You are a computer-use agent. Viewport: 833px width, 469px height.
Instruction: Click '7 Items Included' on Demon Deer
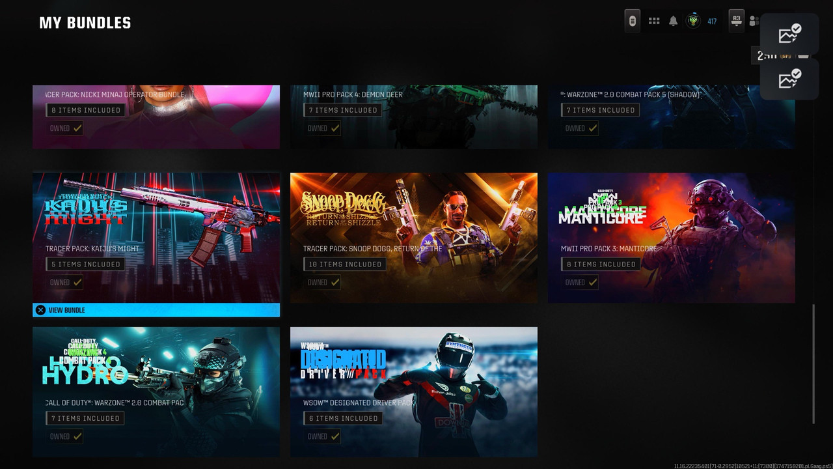point(343,110)
